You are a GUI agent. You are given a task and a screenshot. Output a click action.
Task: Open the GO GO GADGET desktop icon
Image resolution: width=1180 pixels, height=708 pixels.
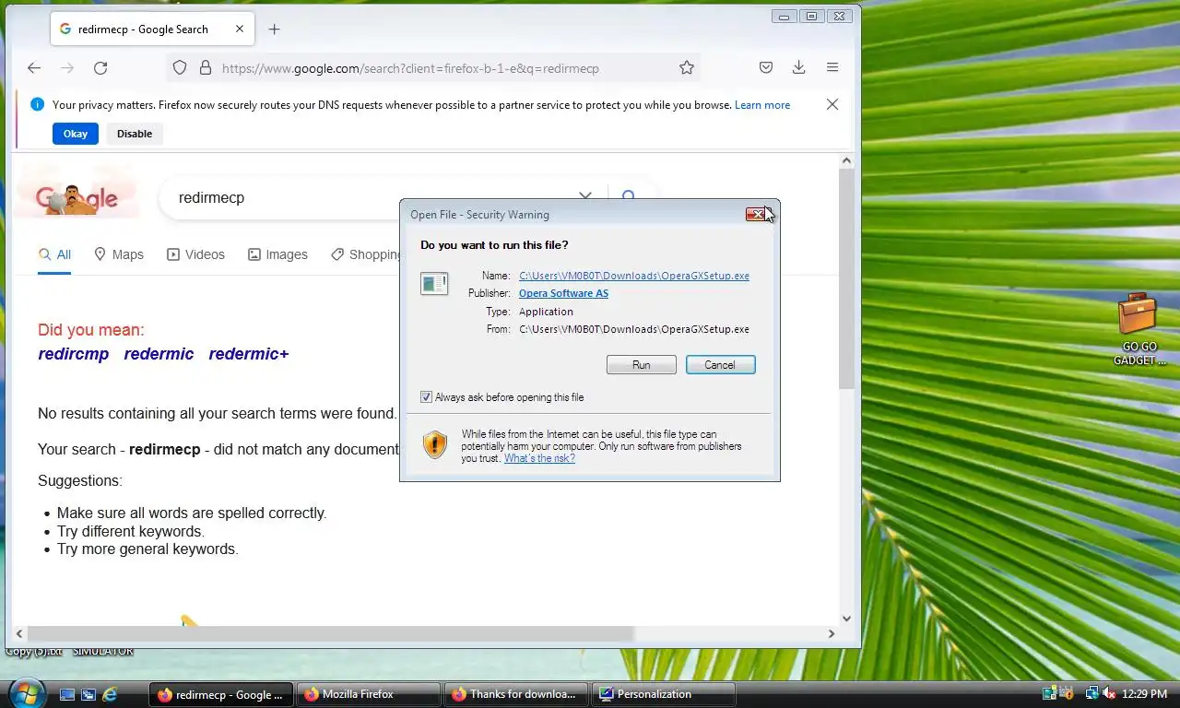coord(1139,330)
